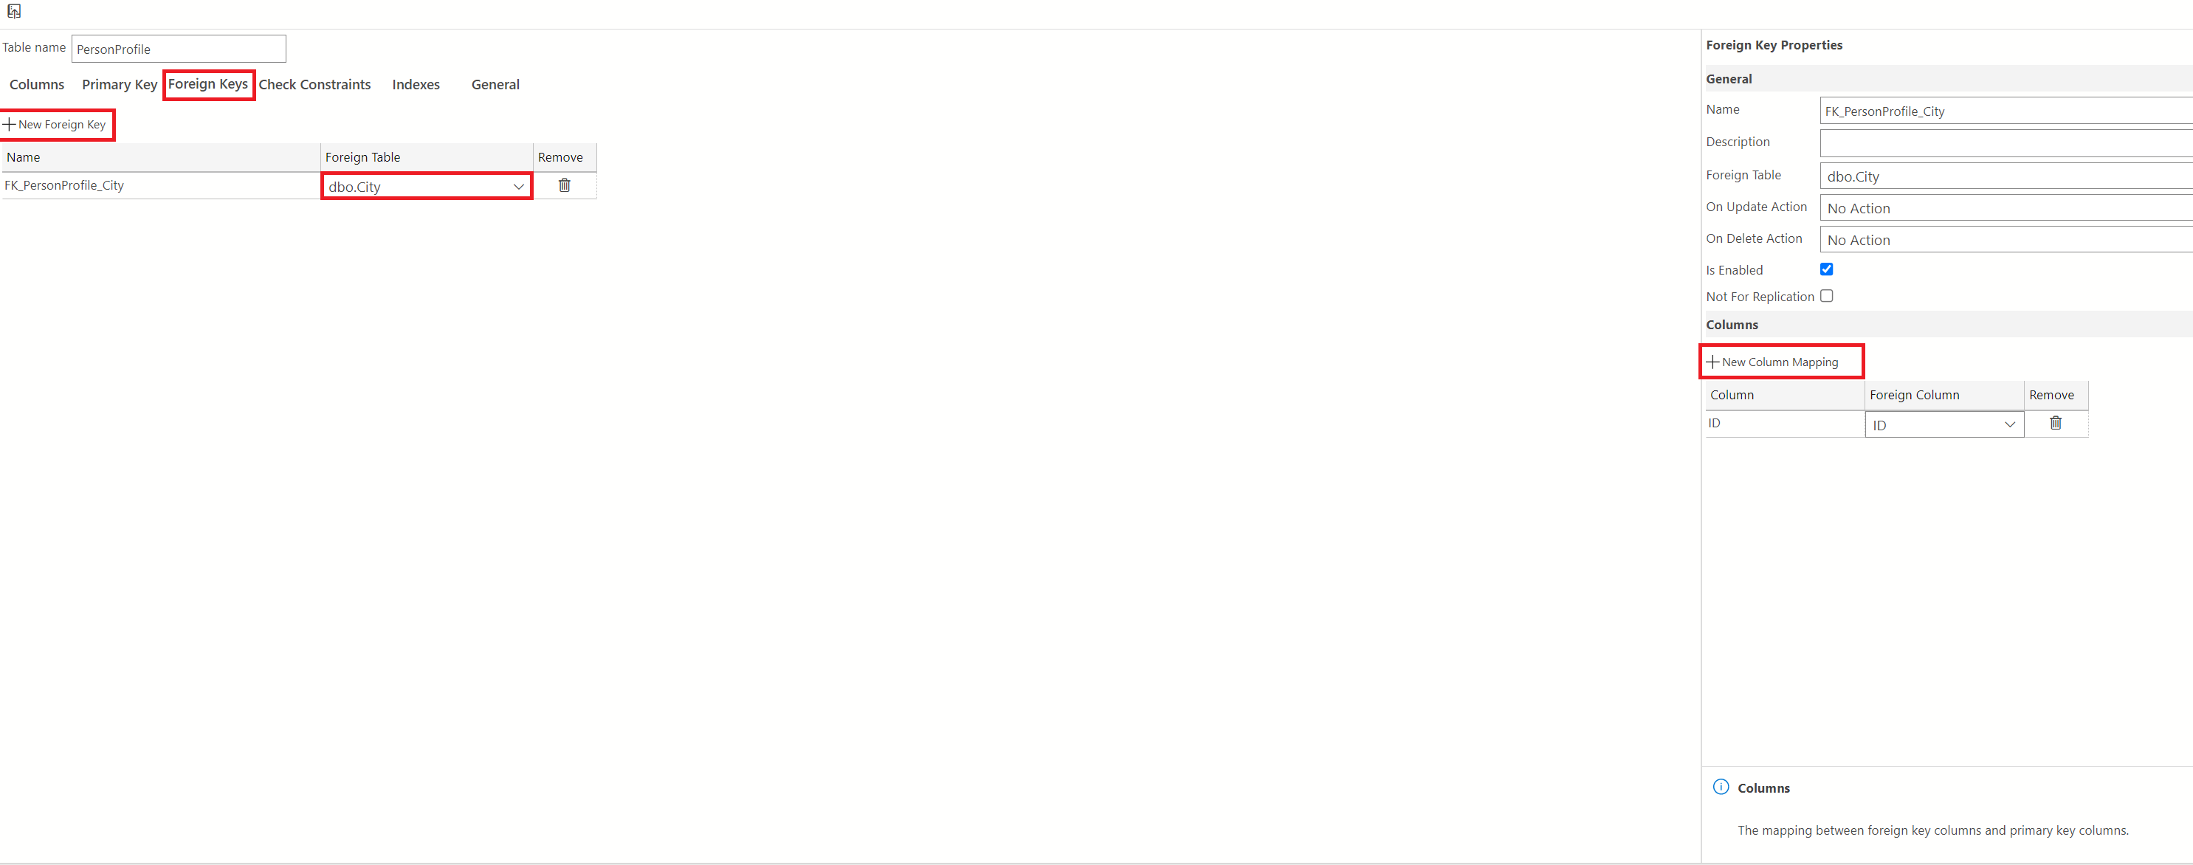This screenshot has width=2193, height=865.
Task: Select the Foreign Keys tab
Action: pos(208,84)
